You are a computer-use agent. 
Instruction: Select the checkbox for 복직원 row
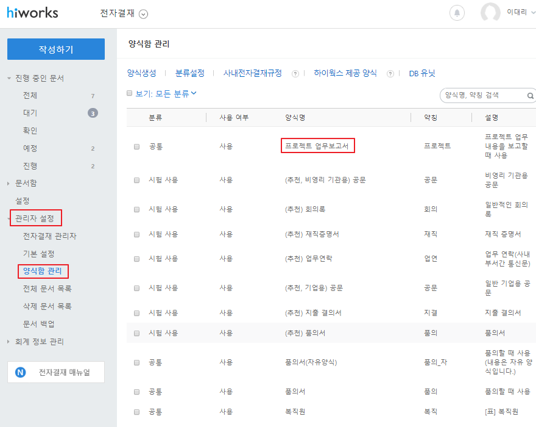[x=136, y=412]
